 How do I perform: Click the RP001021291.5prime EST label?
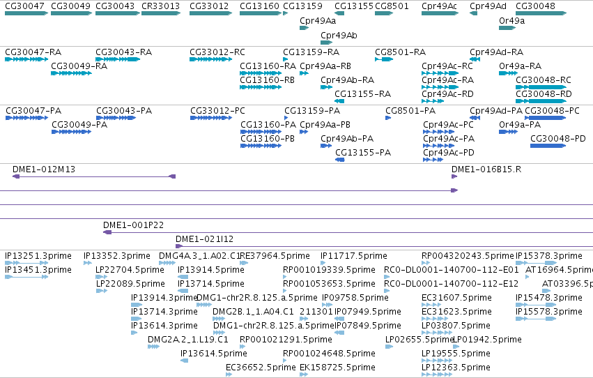286,340
